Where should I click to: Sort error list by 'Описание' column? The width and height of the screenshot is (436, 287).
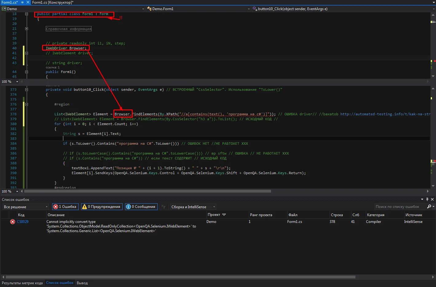coord(56,215)
